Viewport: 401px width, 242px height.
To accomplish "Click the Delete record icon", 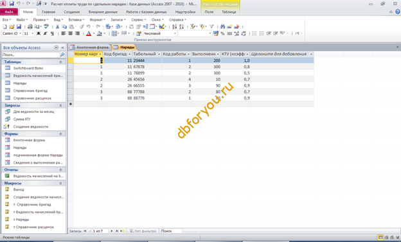I will click(x=237, y=26).
